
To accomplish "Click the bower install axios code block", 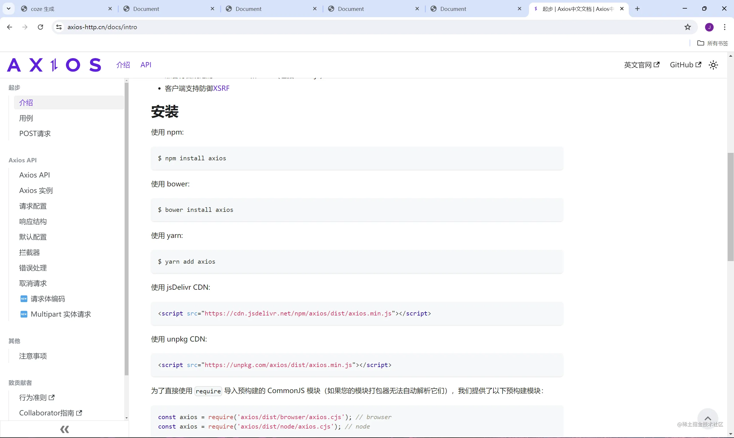I will click(x=357, y=210).
